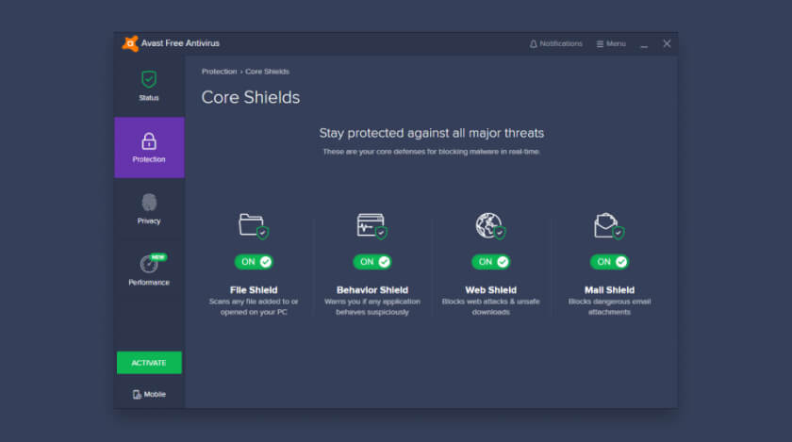Disable the Mail Shield switch
Viewport: 792px width, 442px height.
[x=609, y=262]
